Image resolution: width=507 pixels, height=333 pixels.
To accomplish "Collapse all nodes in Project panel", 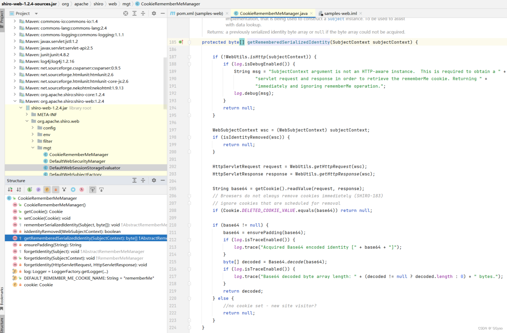I will 143,13.
